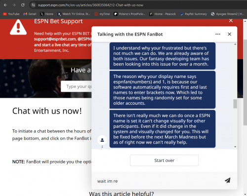Image resolution: width=247 pixels, height=196 pixels.
Task: Go forward using browser forward arrow
Action: (14, 5)
